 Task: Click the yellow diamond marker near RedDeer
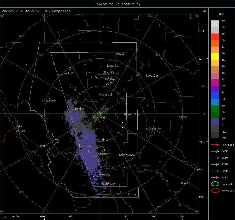[107, 85]
